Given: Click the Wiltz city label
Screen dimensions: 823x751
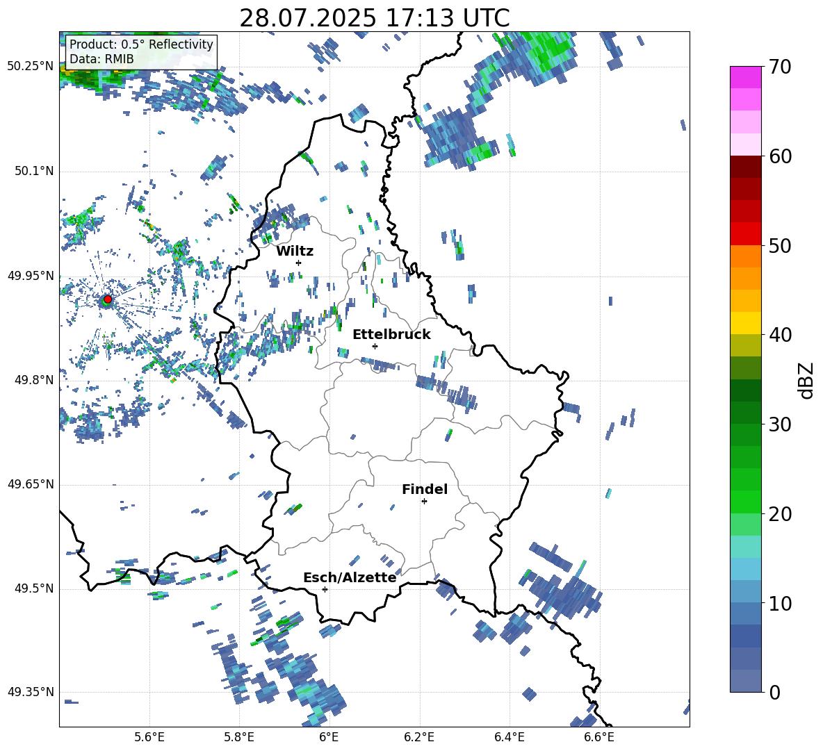Looking at the screenshot, I should [x=295, y=251].
